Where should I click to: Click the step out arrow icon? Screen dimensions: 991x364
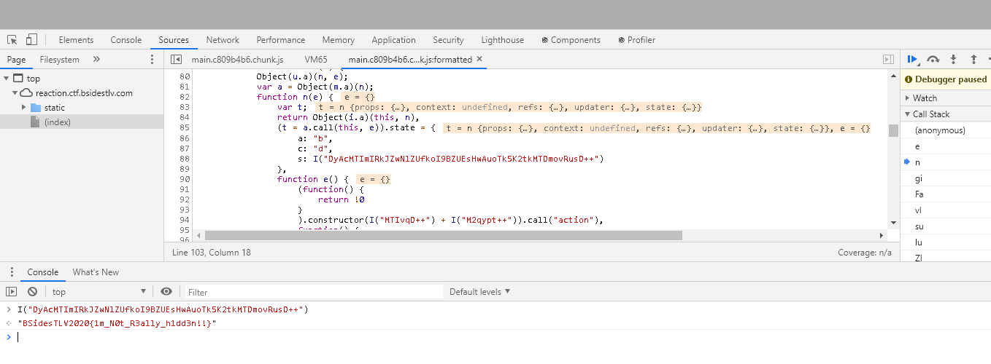[973, 59]
